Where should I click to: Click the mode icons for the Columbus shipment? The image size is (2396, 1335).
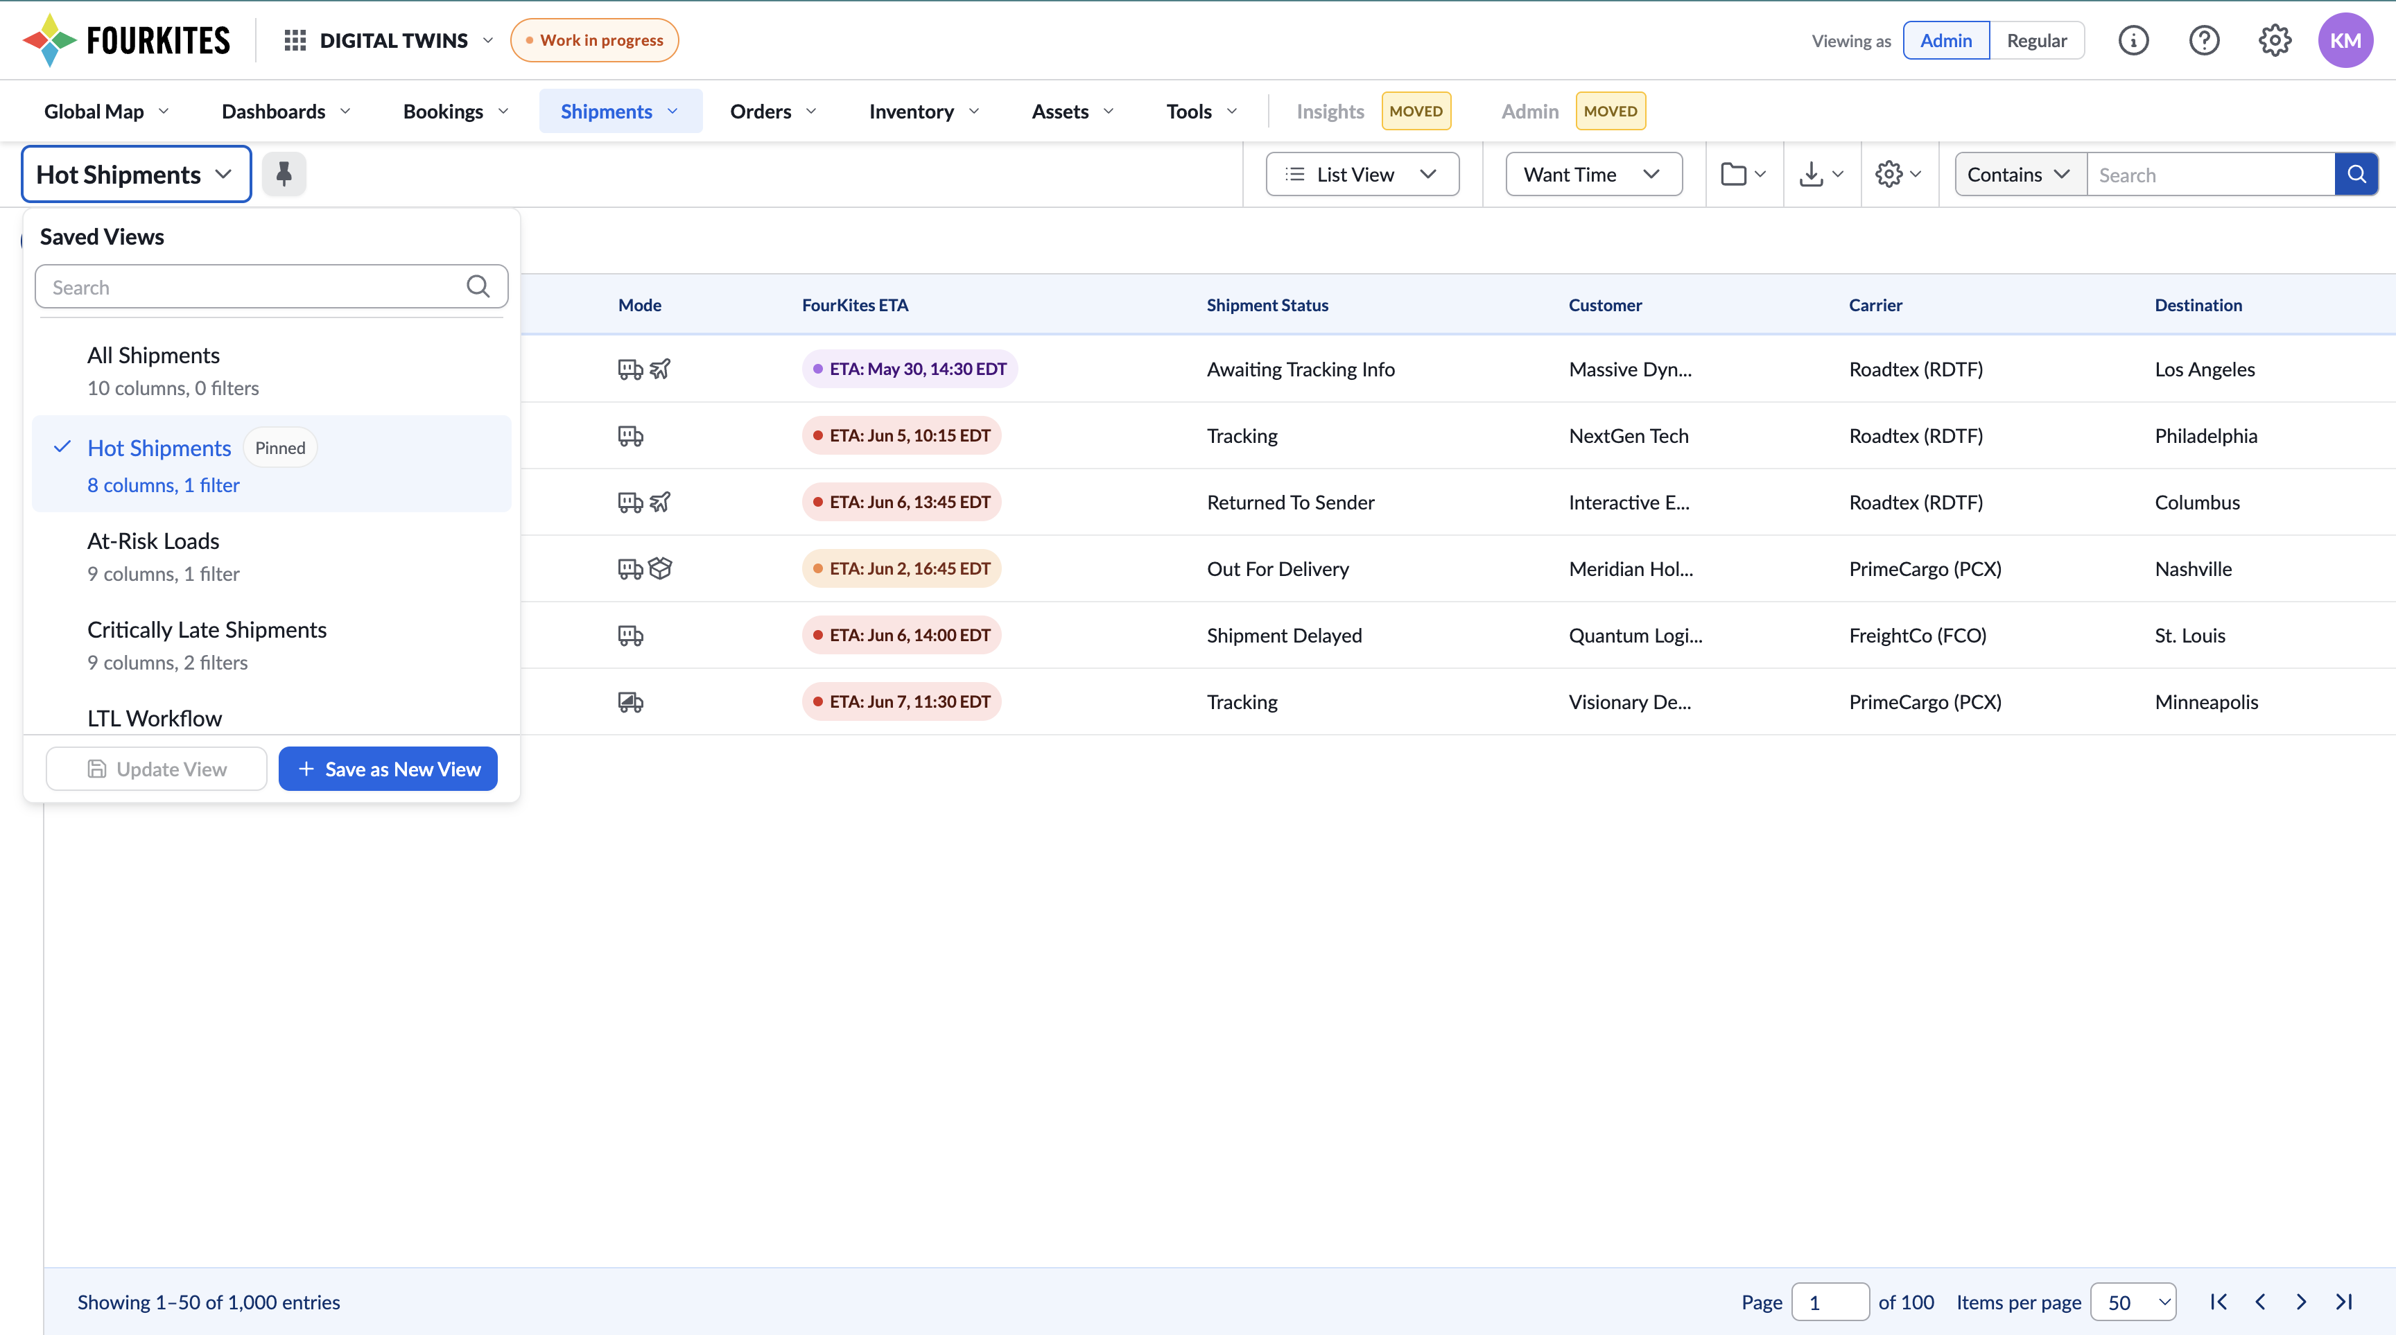(645, 502)
